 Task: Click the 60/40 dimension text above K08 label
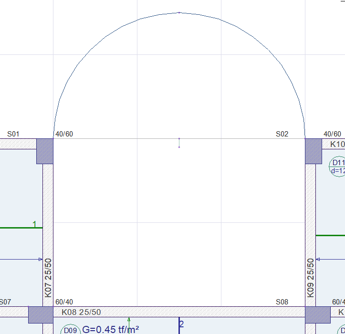point(64,302)
